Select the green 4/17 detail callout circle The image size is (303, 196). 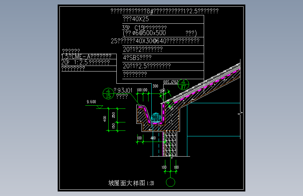[x=183, y=84]
